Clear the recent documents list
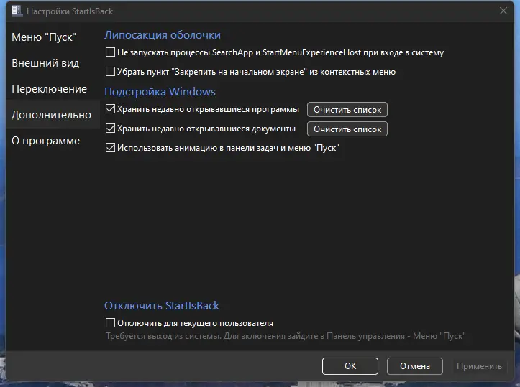The height and width of the screenshot is (387, 520). coord(347,129)
